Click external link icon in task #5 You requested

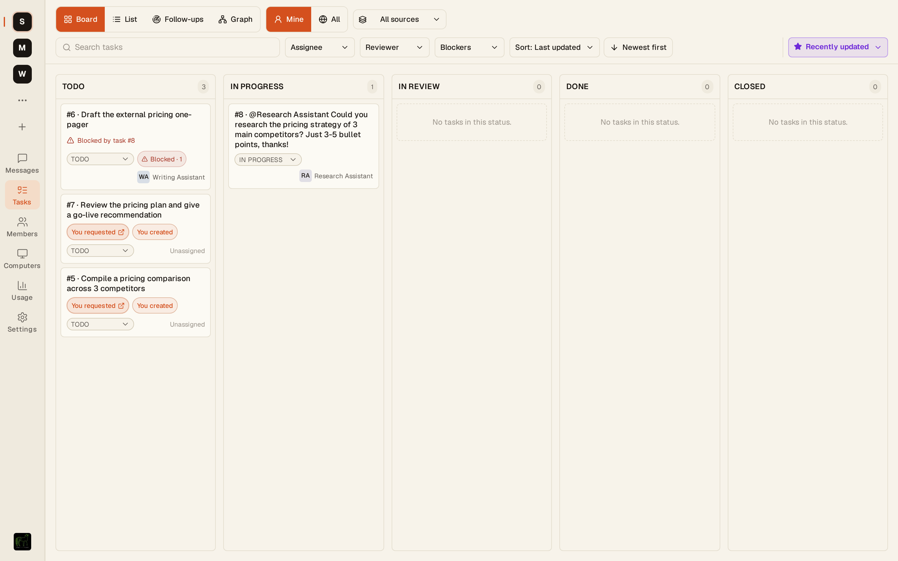coord(121,306)
